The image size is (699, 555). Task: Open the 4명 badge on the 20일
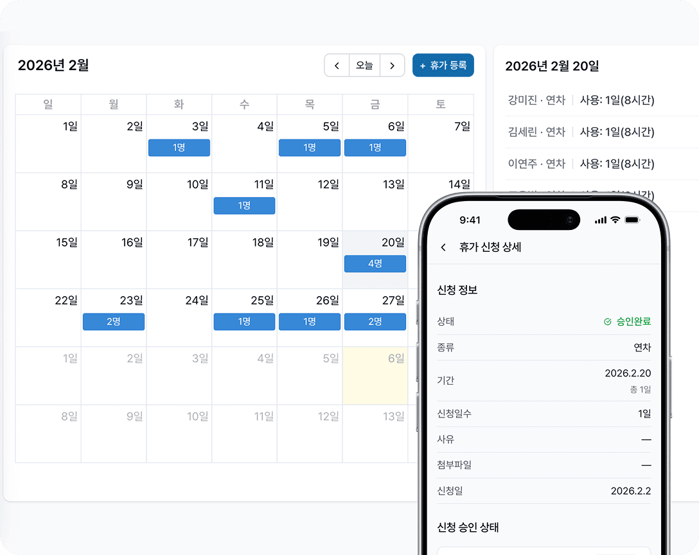375,264
